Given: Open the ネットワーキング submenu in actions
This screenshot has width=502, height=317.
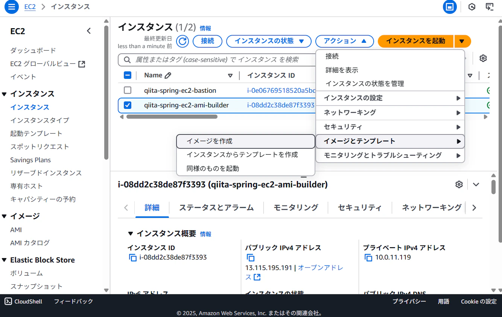Looking at the screenshot, I should 390,112.
